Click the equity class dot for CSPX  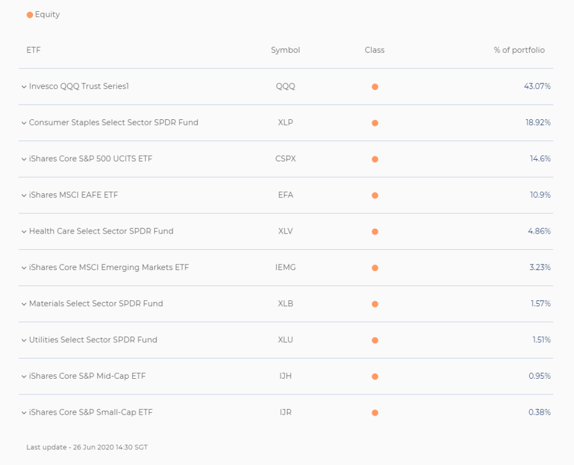coord(374,159)
